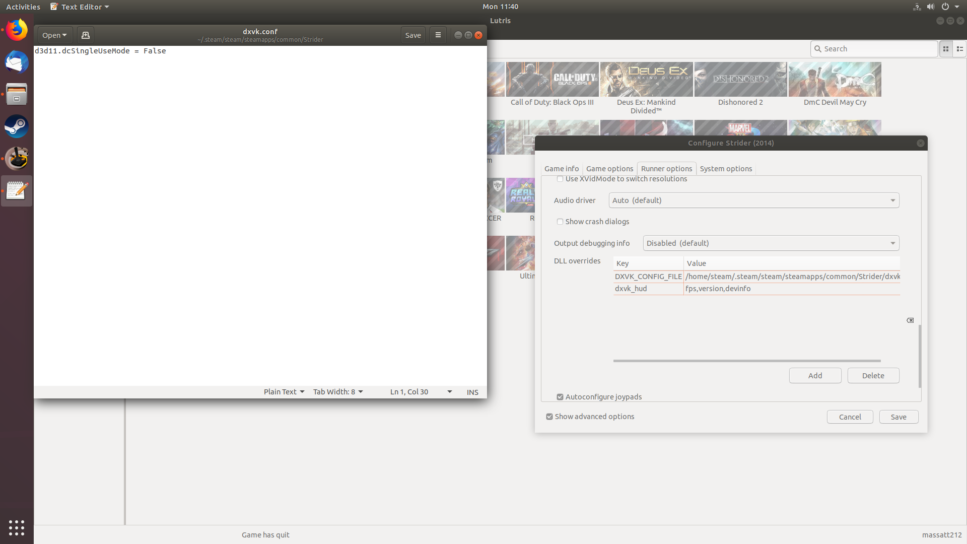Uncheck Show advanced options
Screen dimensions: 967x544
(x=549, y=417)
